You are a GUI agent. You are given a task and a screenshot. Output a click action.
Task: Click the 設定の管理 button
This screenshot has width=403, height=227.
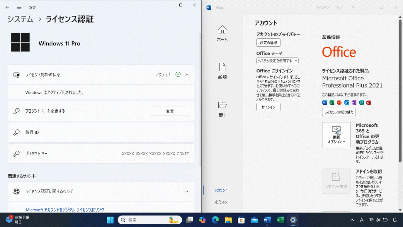(268, 43)
